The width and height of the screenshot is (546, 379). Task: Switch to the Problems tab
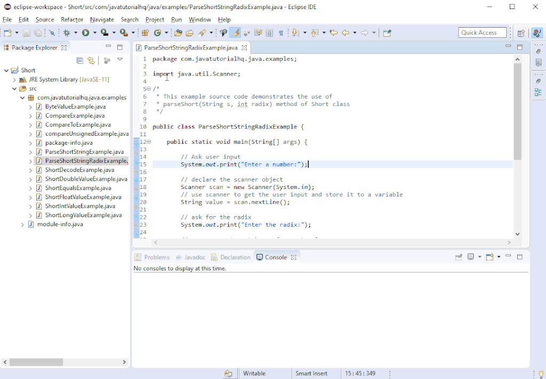pos(152,257)
